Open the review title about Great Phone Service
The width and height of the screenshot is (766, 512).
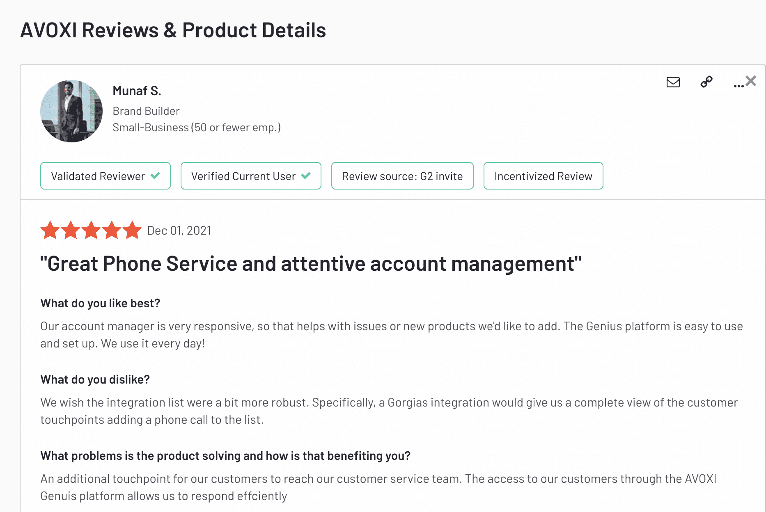tap(311, 263)
